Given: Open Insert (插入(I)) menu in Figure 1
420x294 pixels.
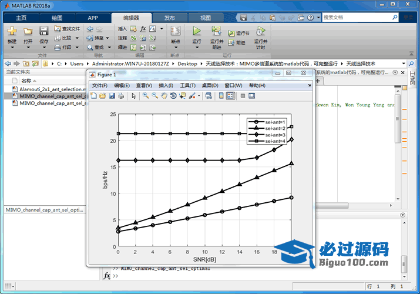Looking at the screenshot, I should click(x=166, y=85).
